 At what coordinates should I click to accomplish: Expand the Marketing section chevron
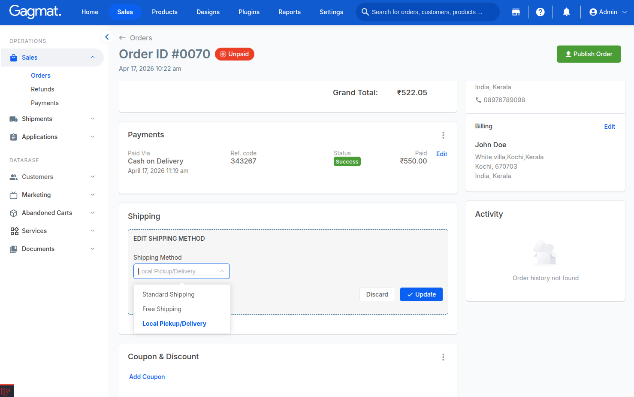pos(93,195)
